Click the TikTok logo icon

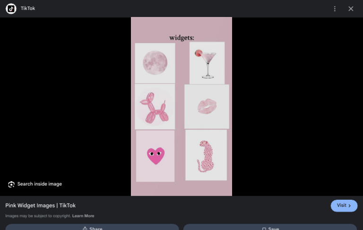(11, 8)
